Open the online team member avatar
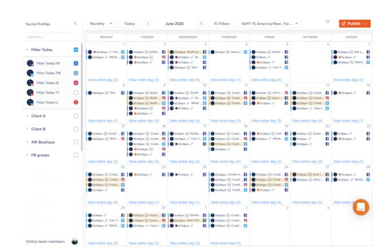387x249 pixels. click(x=75, y=241)
